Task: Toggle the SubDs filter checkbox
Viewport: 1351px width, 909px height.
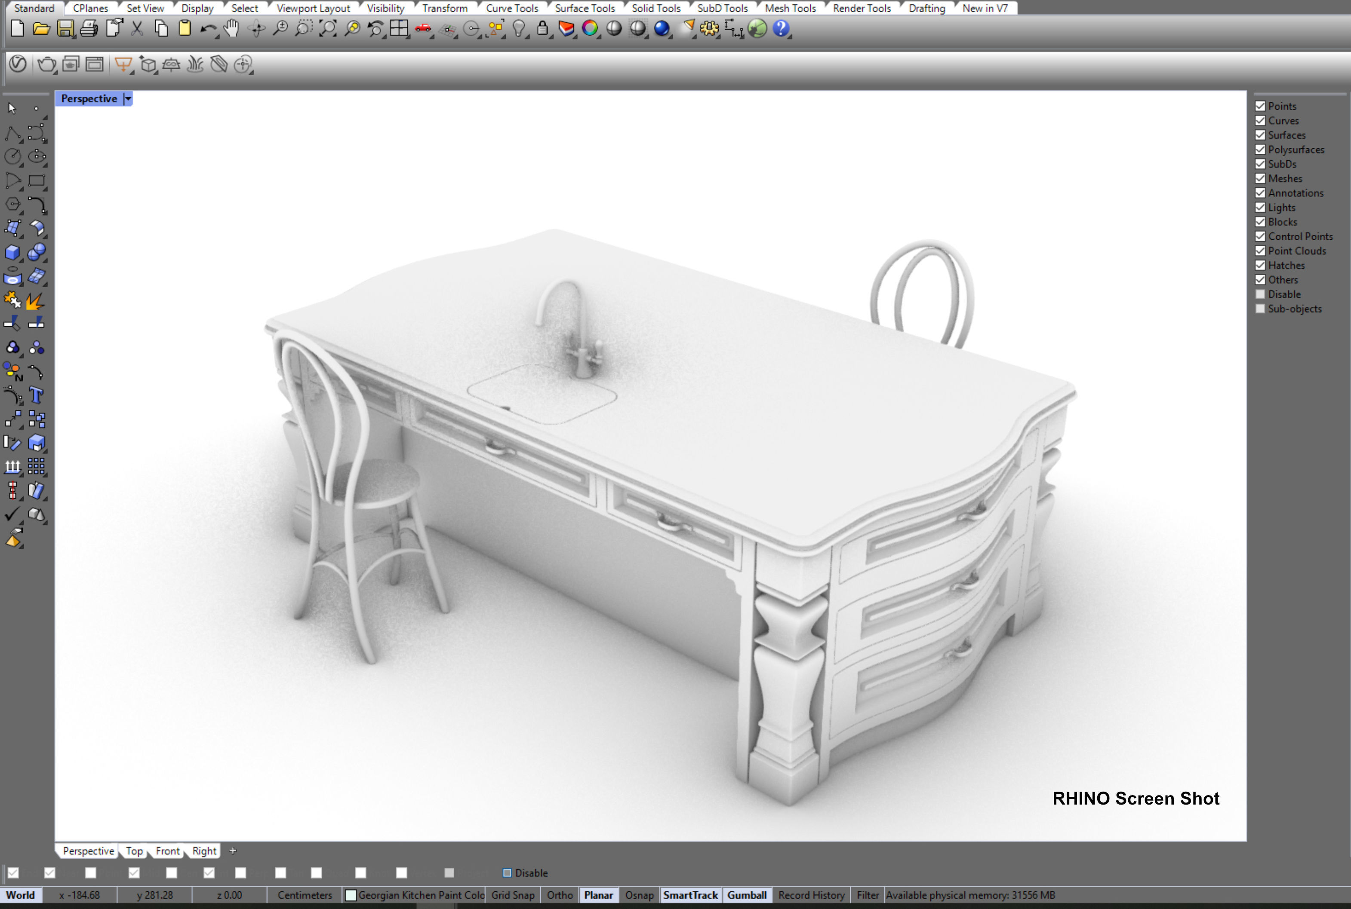Action: click(1260, 164)
